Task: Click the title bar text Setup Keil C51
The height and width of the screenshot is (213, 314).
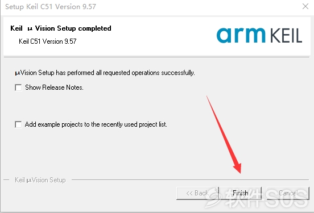Action: 51,7
